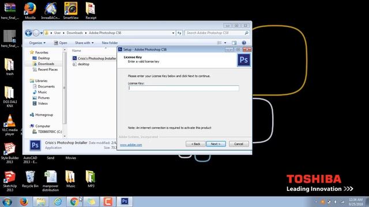Open the Organize menu
This screenshot has height=207, width=369.
tap(37, 43)
